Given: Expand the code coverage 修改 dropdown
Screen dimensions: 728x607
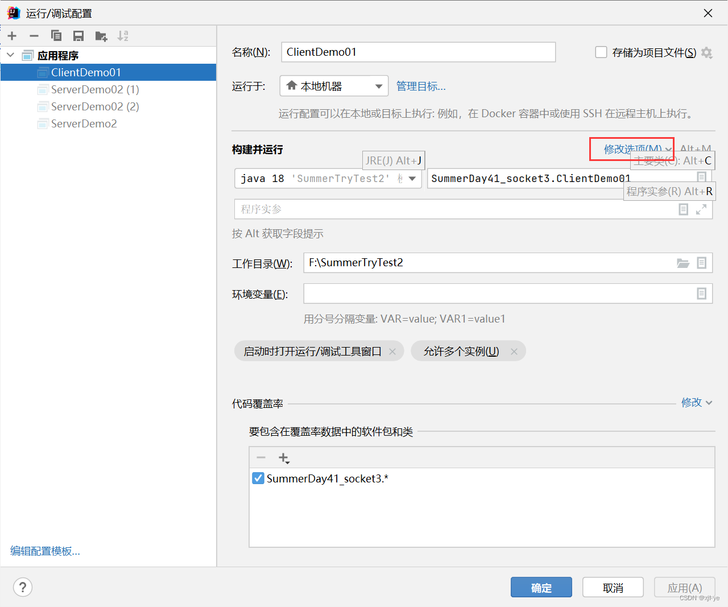Looking at the screenshot, I should [x=697, y=403].
